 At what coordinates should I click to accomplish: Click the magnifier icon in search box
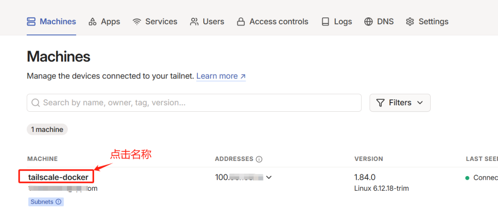[36, 103]
